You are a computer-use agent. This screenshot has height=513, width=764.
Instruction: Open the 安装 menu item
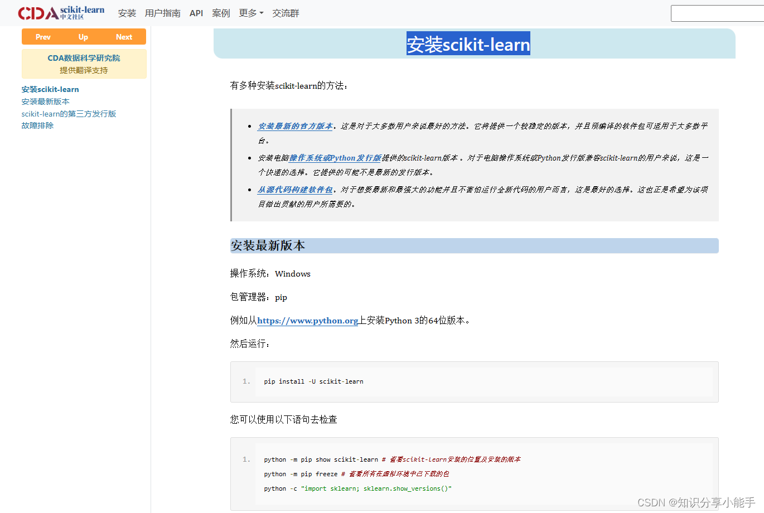(127, 13)
